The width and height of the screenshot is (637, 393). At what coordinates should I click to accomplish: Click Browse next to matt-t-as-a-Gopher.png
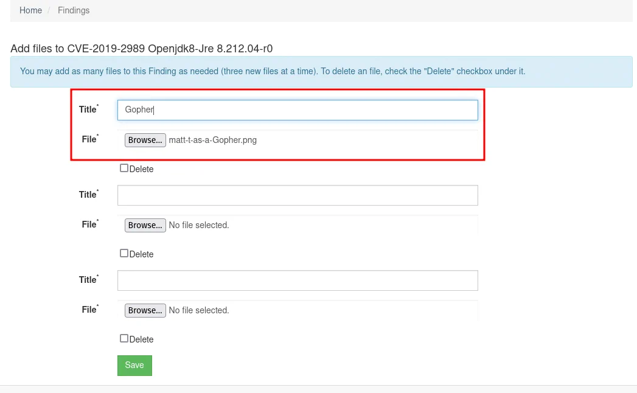[x=145, y=140]
